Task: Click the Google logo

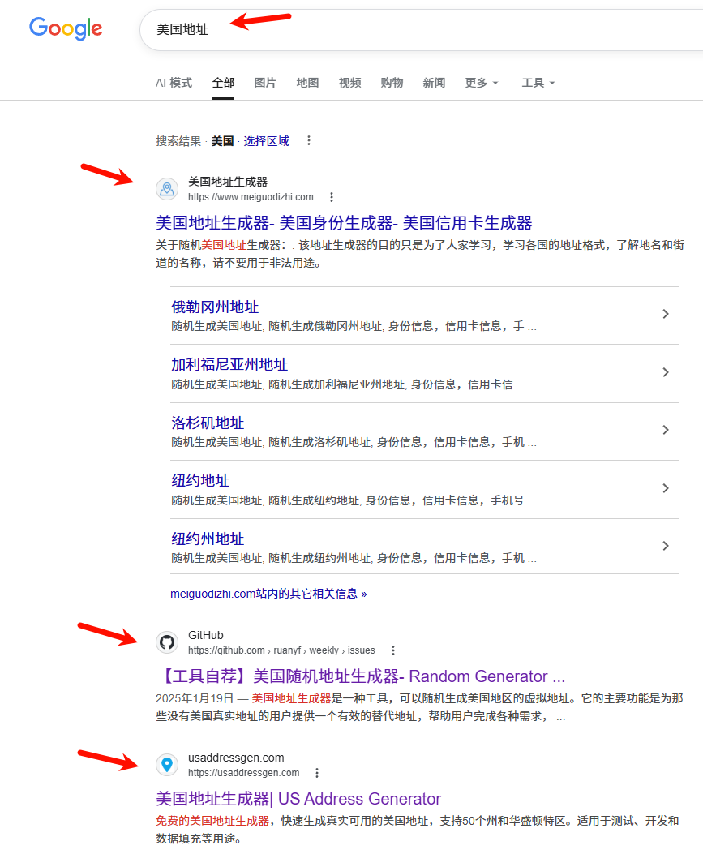Action: pos(66,28)
